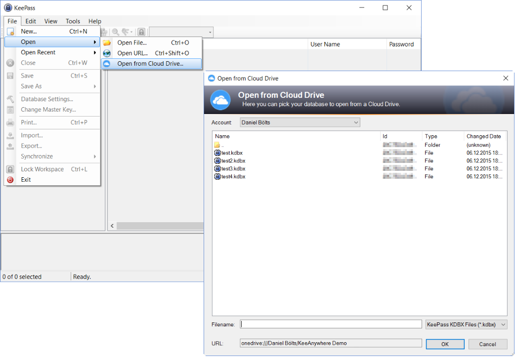Viewport: 516px width, 357px height.
Task: Select the test2.kdbx file name
Action: click(x=233, y=161)
